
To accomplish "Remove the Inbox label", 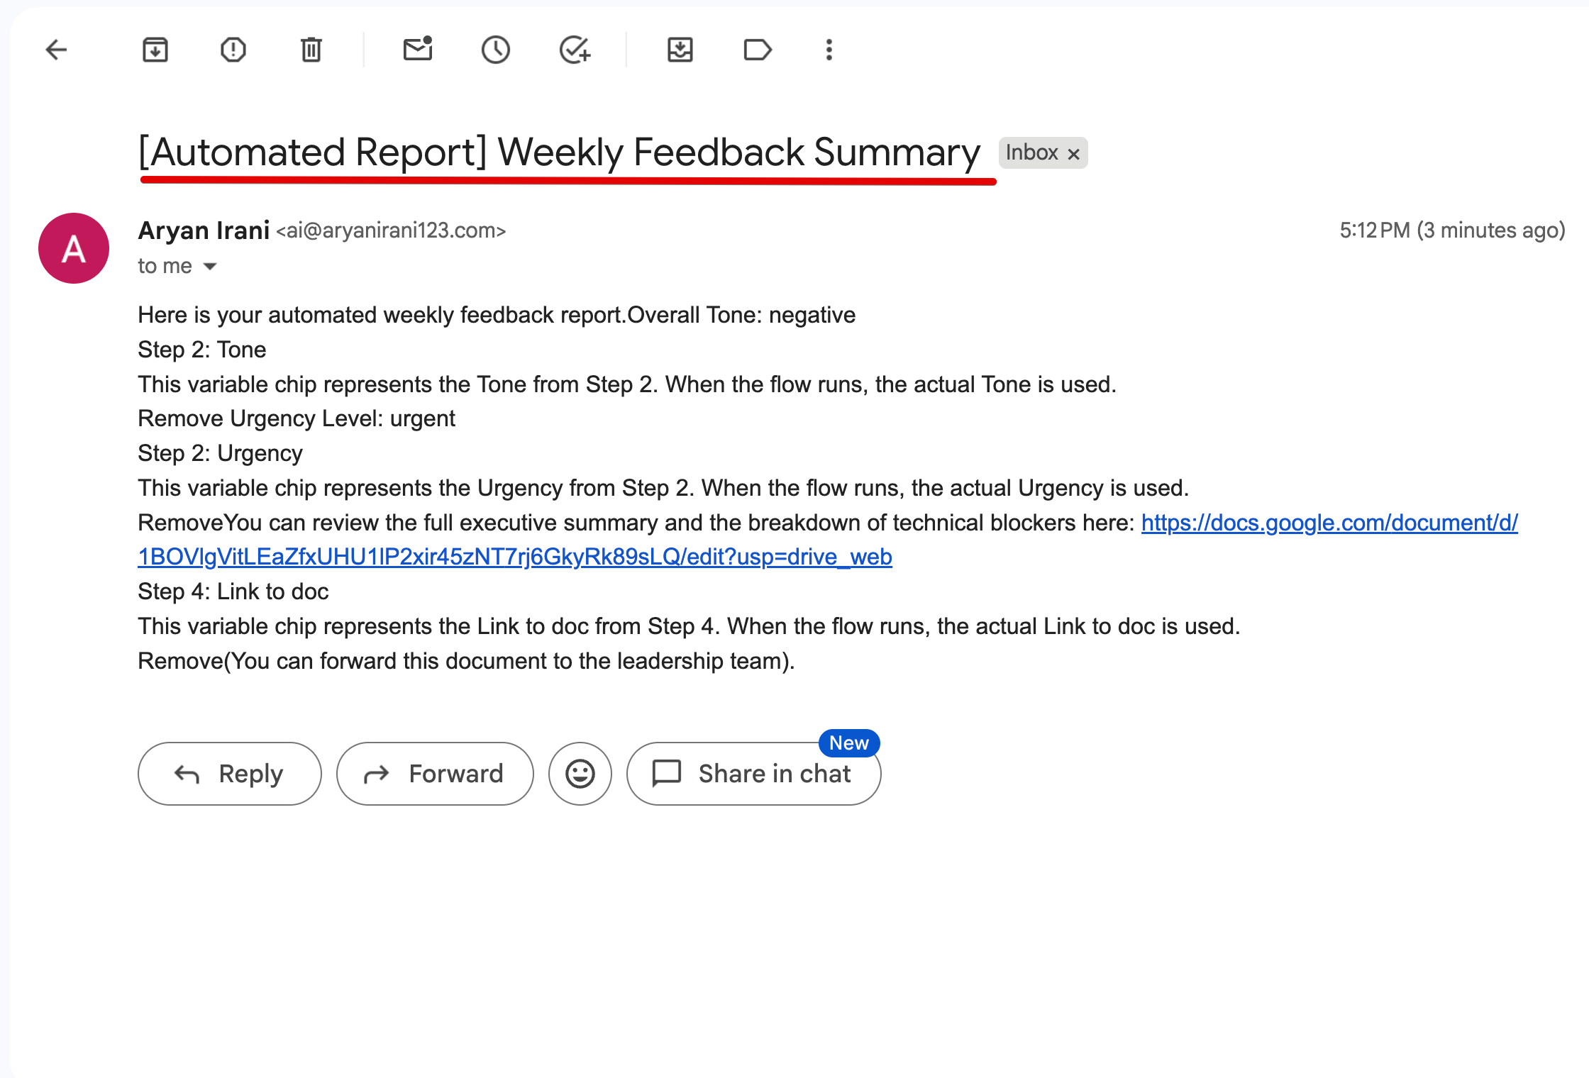I will coord(1074,154).
